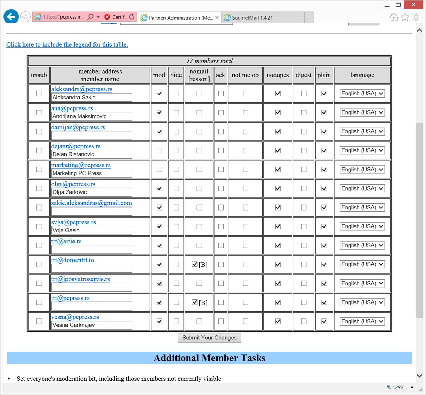This screenshot has width=426, height=395.
Task: Open the zoom level 125% dropdown arrow
Action: [x=412, y=388]
